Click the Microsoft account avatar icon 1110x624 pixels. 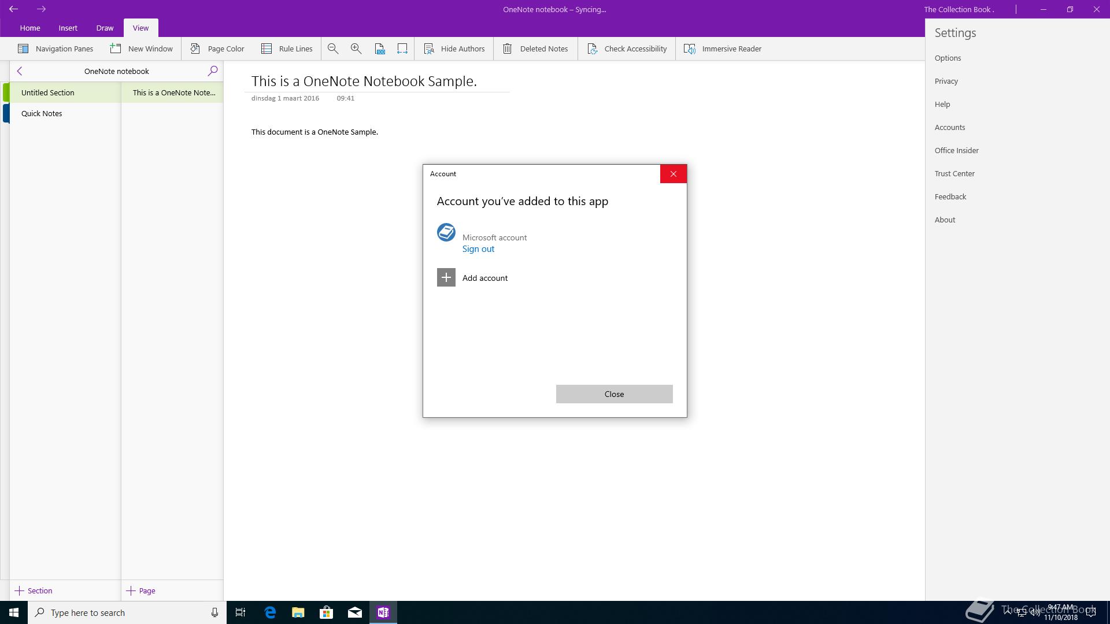click(446, 232)
